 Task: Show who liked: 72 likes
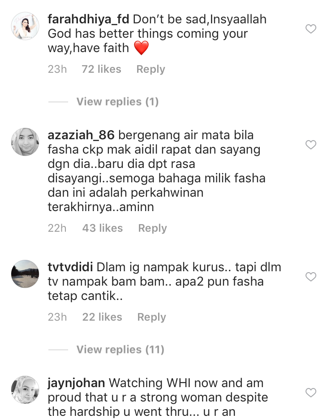pyautogui.click(x=101, y=69)
